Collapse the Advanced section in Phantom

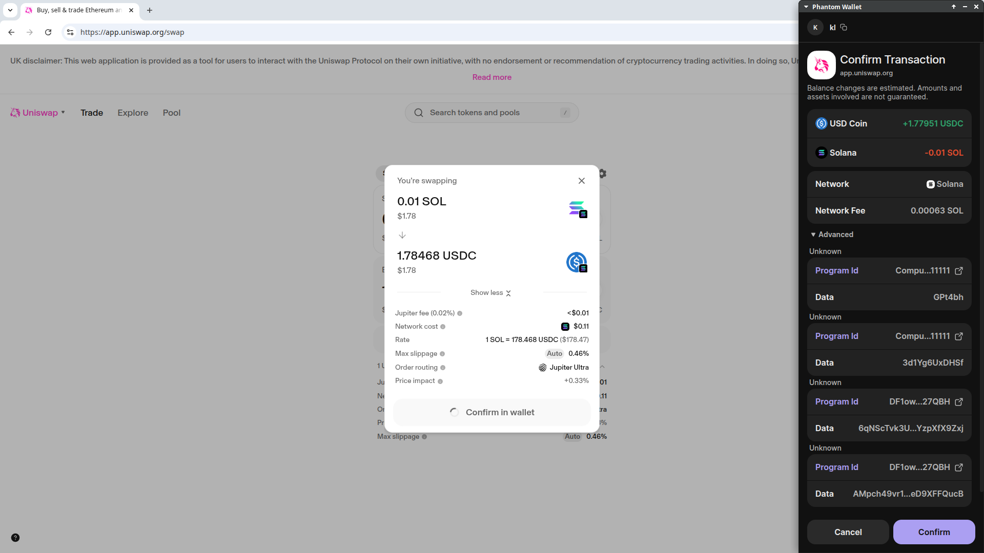(x=831, y=235)
